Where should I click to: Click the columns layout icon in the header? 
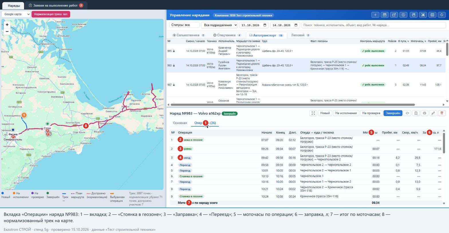coord(432,15)
